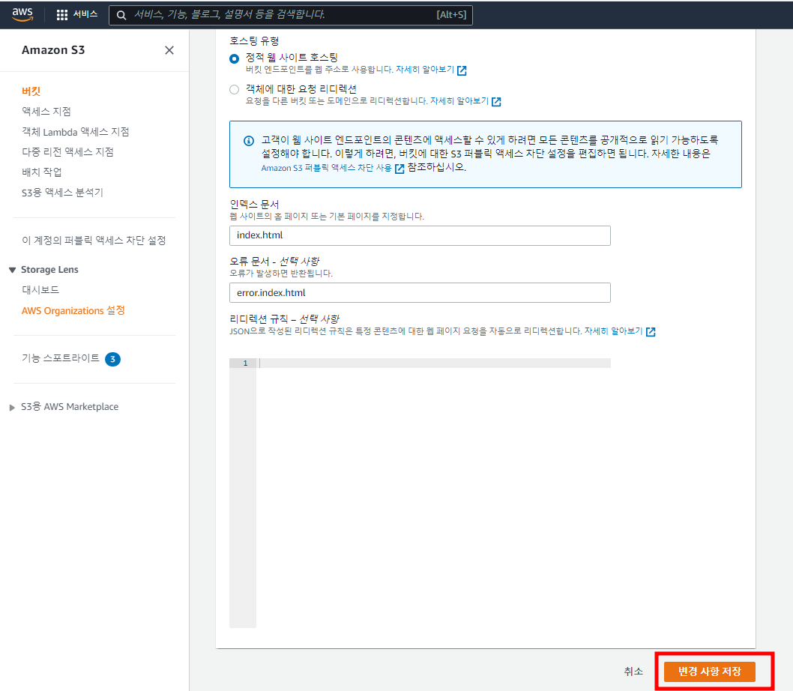The width and height of the screenshot is (793, 691).
Task: Click 리디렉션 규칙 – 선택 사항 label
Action: click(x=285, y=319)
